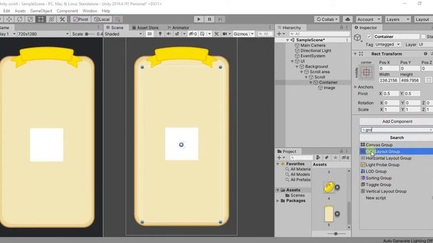Start Play mode
Screen dimensions: 433x243
pos(198,20)
